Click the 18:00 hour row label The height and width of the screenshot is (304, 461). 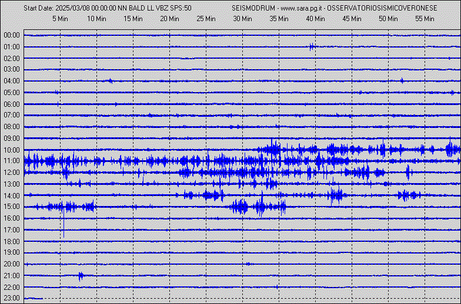coord(12,242)
